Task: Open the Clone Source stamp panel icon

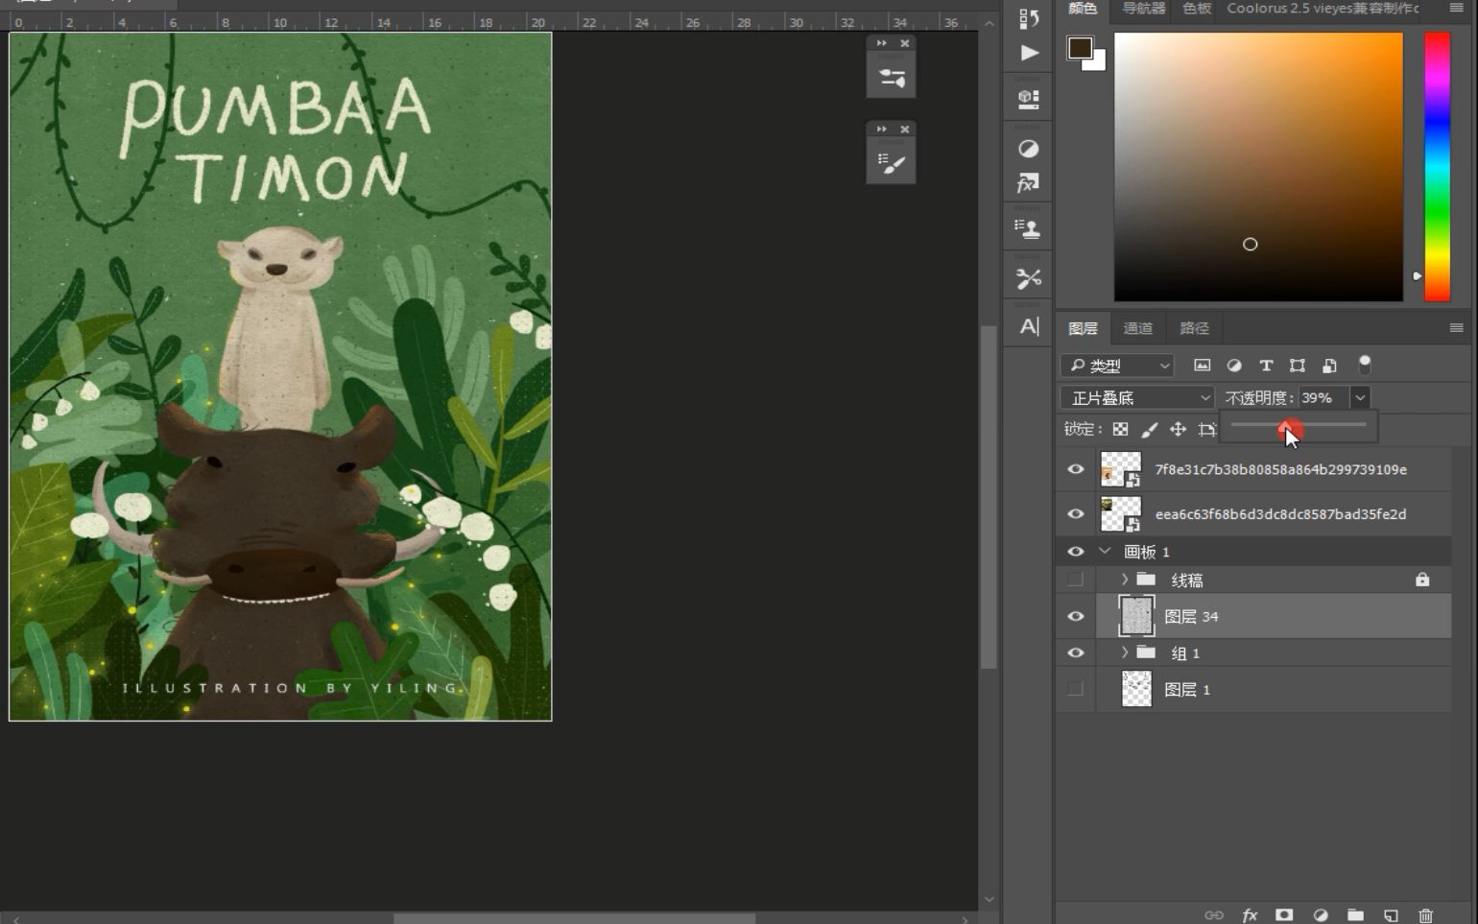Action: pyautogui.click(x=1029, y=229)
